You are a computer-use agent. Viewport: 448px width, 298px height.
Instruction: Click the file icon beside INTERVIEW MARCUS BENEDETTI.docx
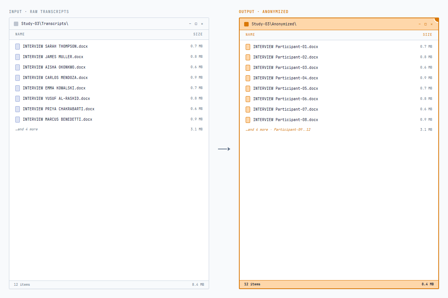tap(17, 119)
